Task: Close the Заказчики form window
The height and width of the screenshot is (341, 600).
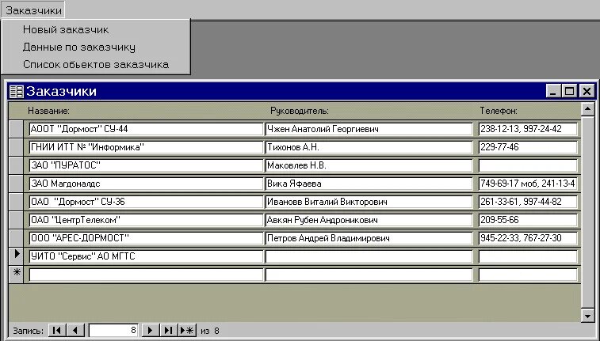Action: [x=587, y=91]
